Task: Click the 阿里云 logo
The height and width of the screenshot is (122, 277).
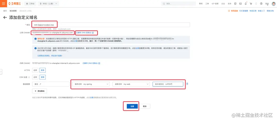Action: point(15,4)
